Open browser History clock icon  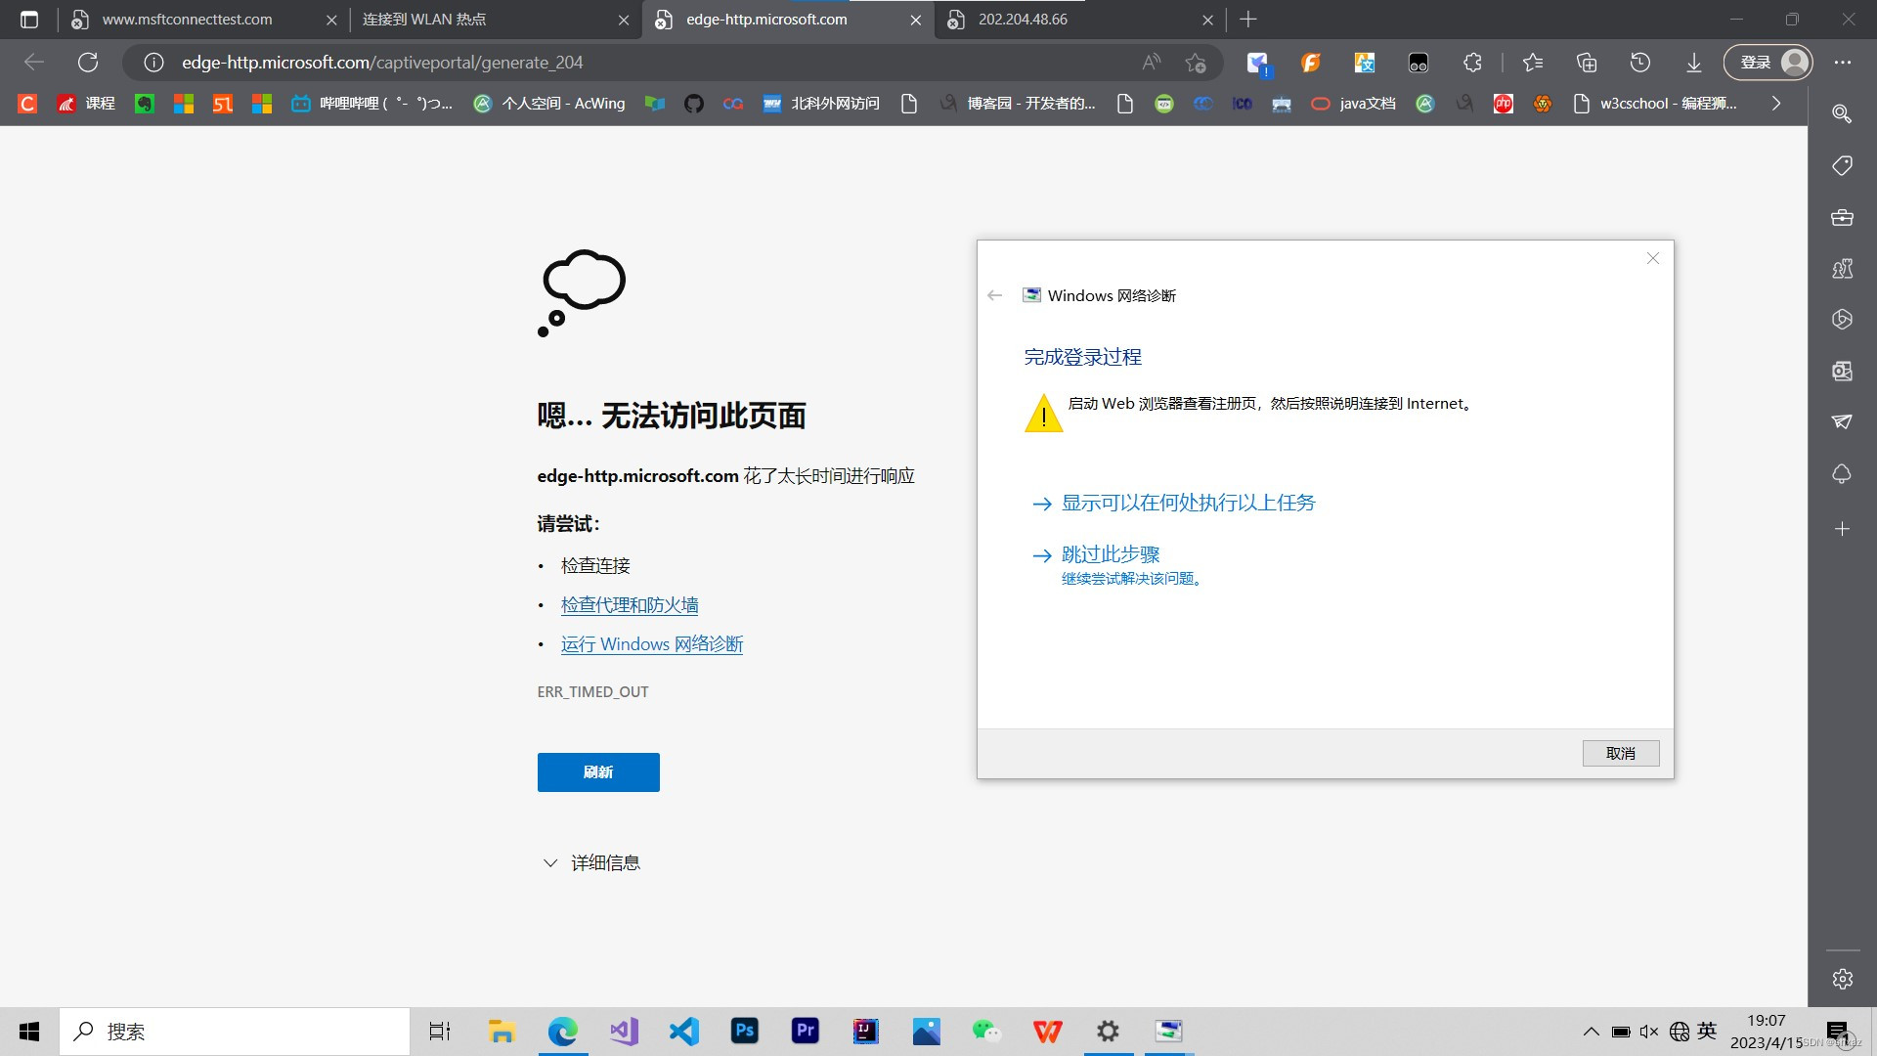click(1640, 63)
